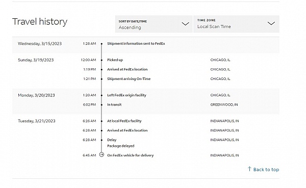Click CHICAGO, IL beside Picked up

220,60
